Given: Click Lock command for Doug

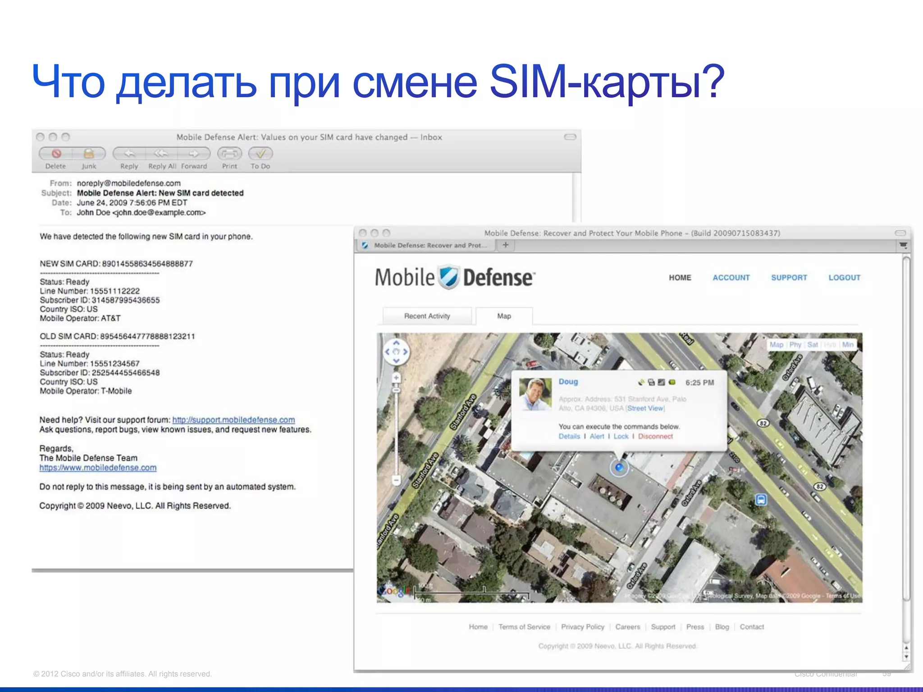Looking at the screenshot, I should (x=621, y=436).
